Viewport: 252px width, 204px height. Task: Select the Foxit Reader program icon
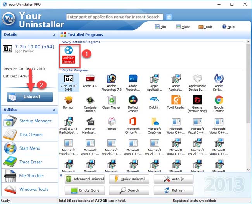176,102
